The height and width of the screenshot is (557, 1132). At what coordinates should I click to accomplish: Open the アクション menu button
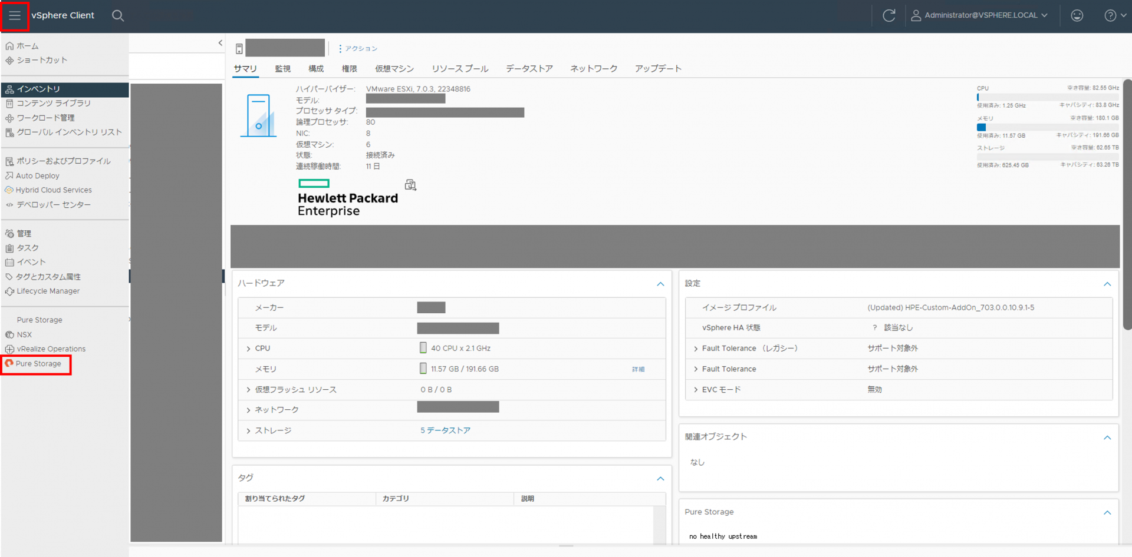pos(358,49)
